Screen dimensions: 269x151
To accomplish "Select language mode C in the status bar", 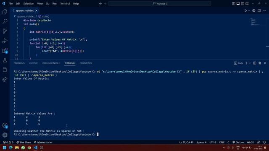I will [x=228, y=142].
